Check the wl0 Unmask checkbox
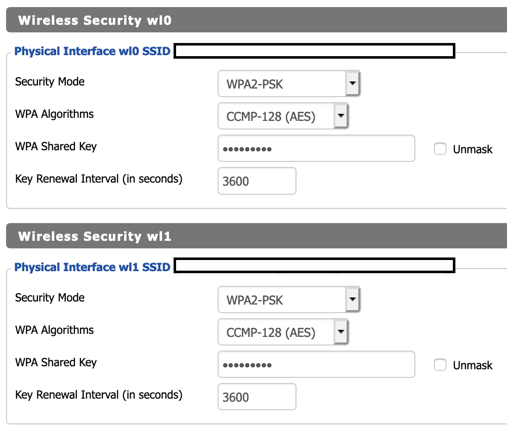 pyautogui.click(x=440, y=149)
